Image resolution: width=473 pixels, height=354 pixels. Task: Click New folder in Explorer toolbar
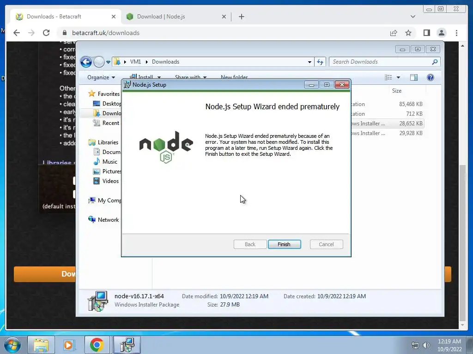[x=234, y=77]
